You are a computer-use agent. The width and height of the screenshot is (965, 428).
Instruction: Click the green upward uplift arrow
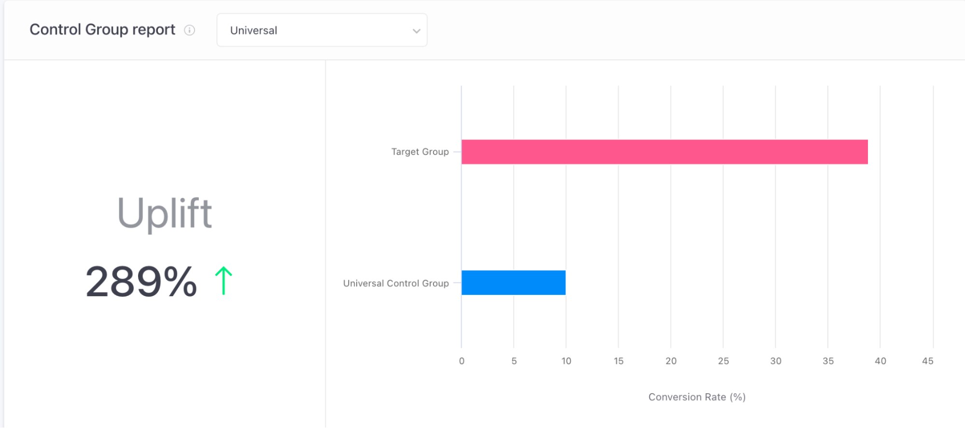tap(223, 281)
